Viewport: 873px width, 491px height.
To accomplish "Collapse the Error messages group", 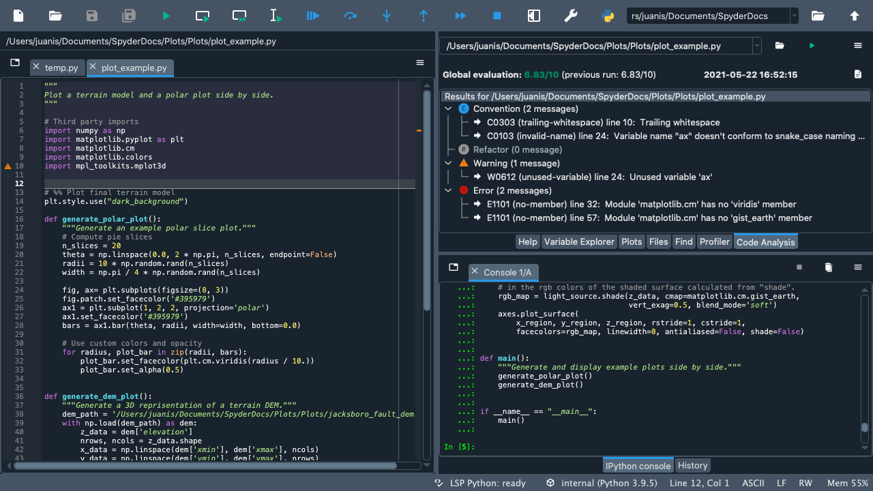I will [448, 191].
